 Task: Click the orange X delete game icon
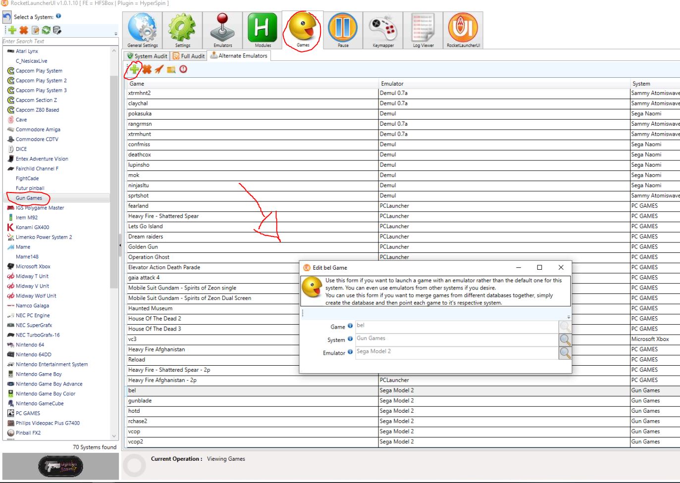pos(147,69)
